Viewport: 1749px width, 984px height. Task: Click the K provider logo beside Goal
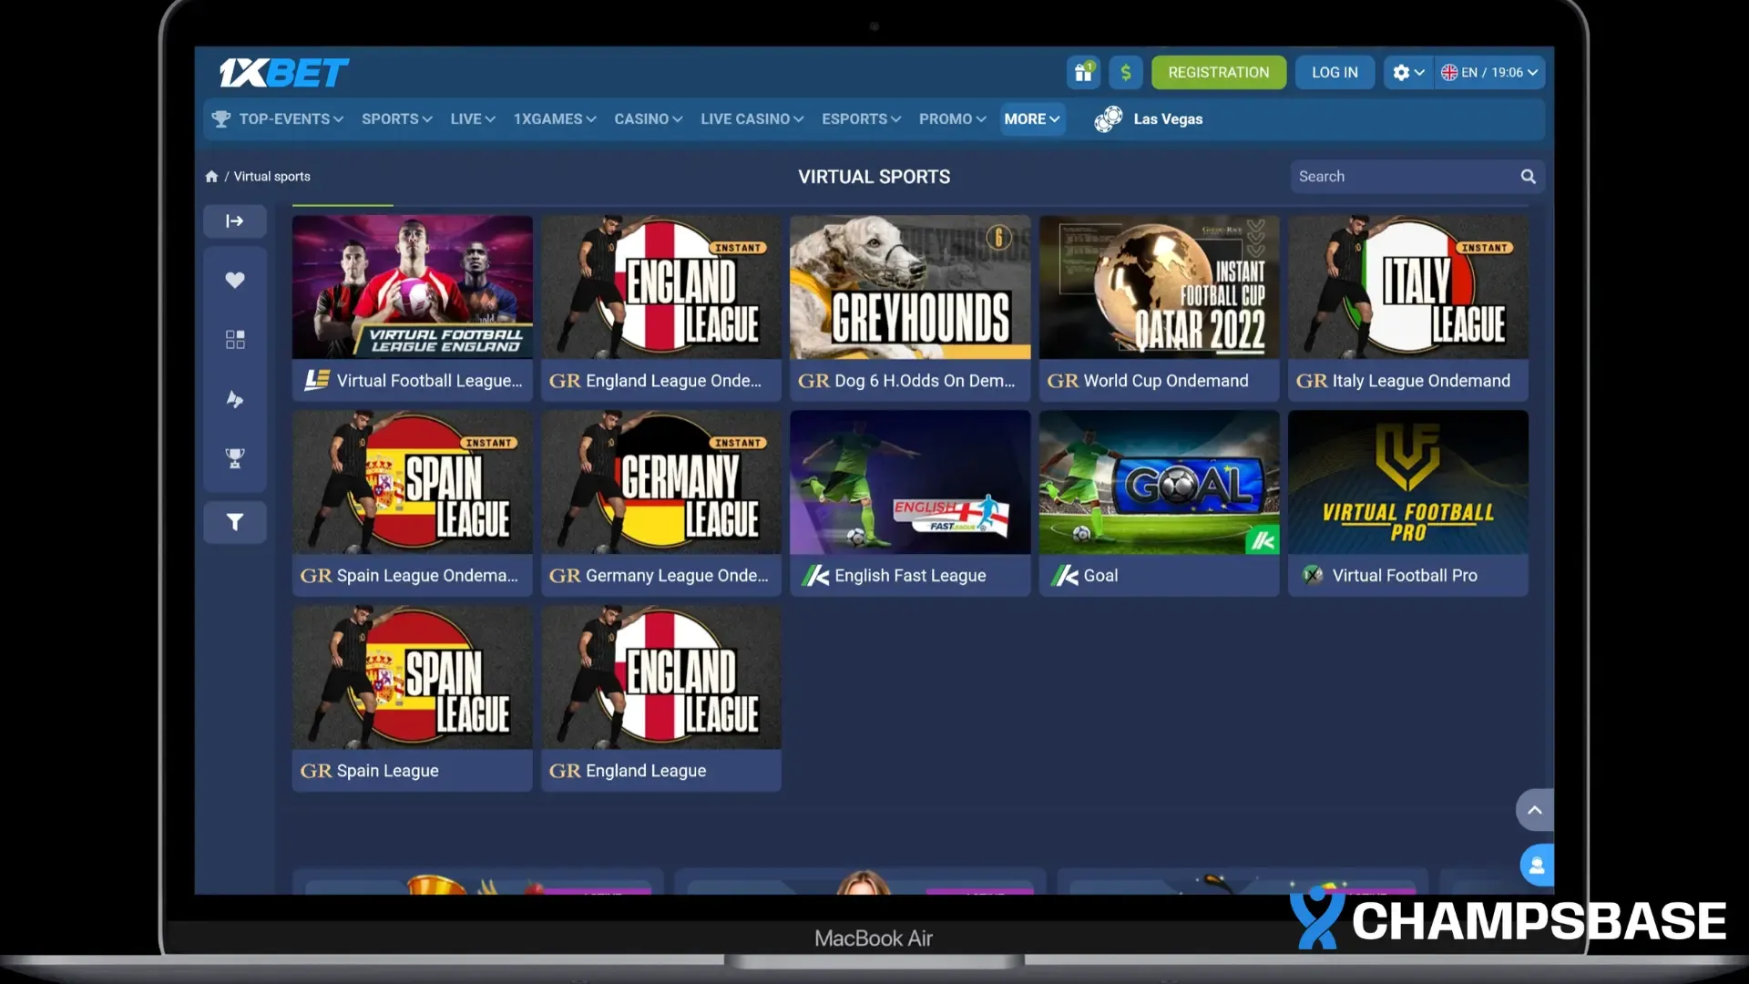(1064, 576)
